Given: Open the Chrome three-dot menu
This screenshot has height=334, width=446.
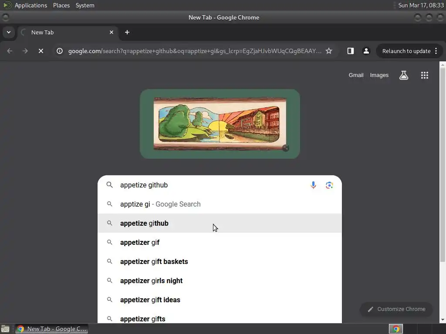Looking at the screenshot, I should coord(436,51).
